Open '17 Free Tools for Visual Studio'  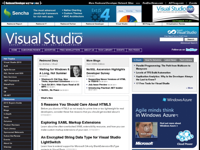click(153, 83)
